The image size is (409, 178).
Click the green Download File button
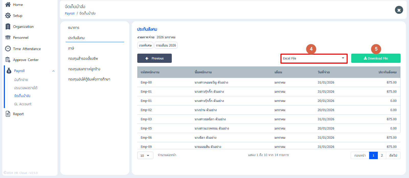376,58
